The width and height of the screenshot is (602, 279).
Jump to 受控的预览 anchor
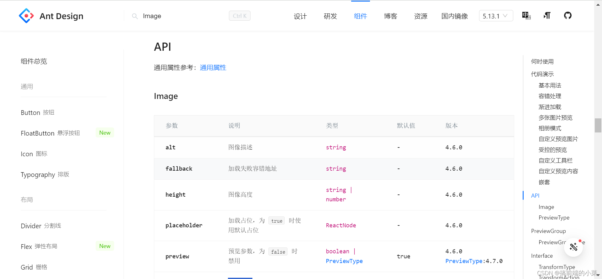tap(552, 150)
